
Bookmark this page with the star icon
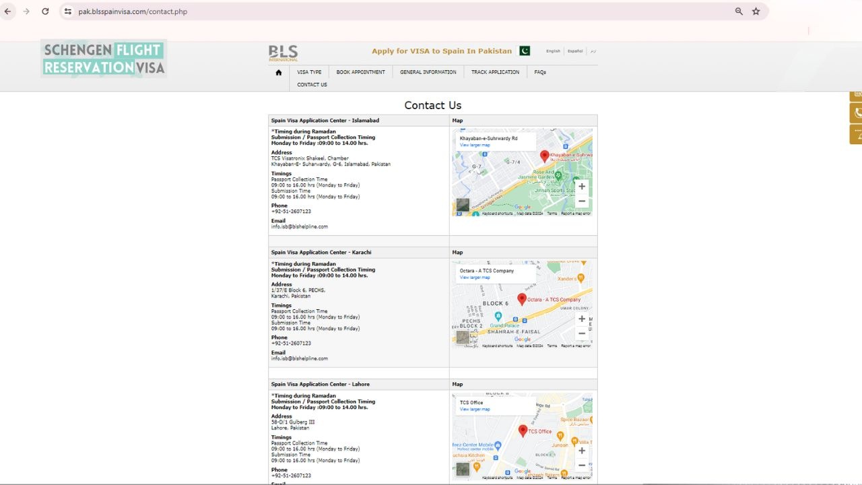(x=756, y=11)
